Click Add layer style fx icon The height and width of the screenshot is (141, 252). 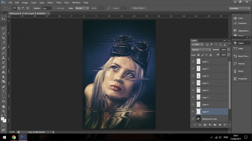[200, 125]
